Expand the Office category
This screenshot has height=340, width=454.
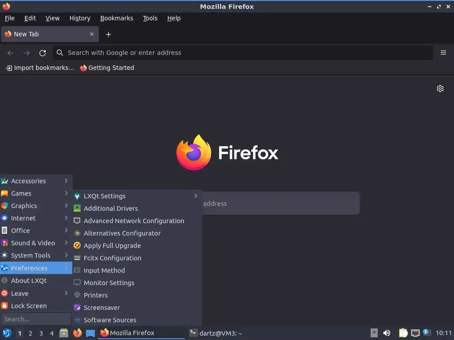pos(36,231)
